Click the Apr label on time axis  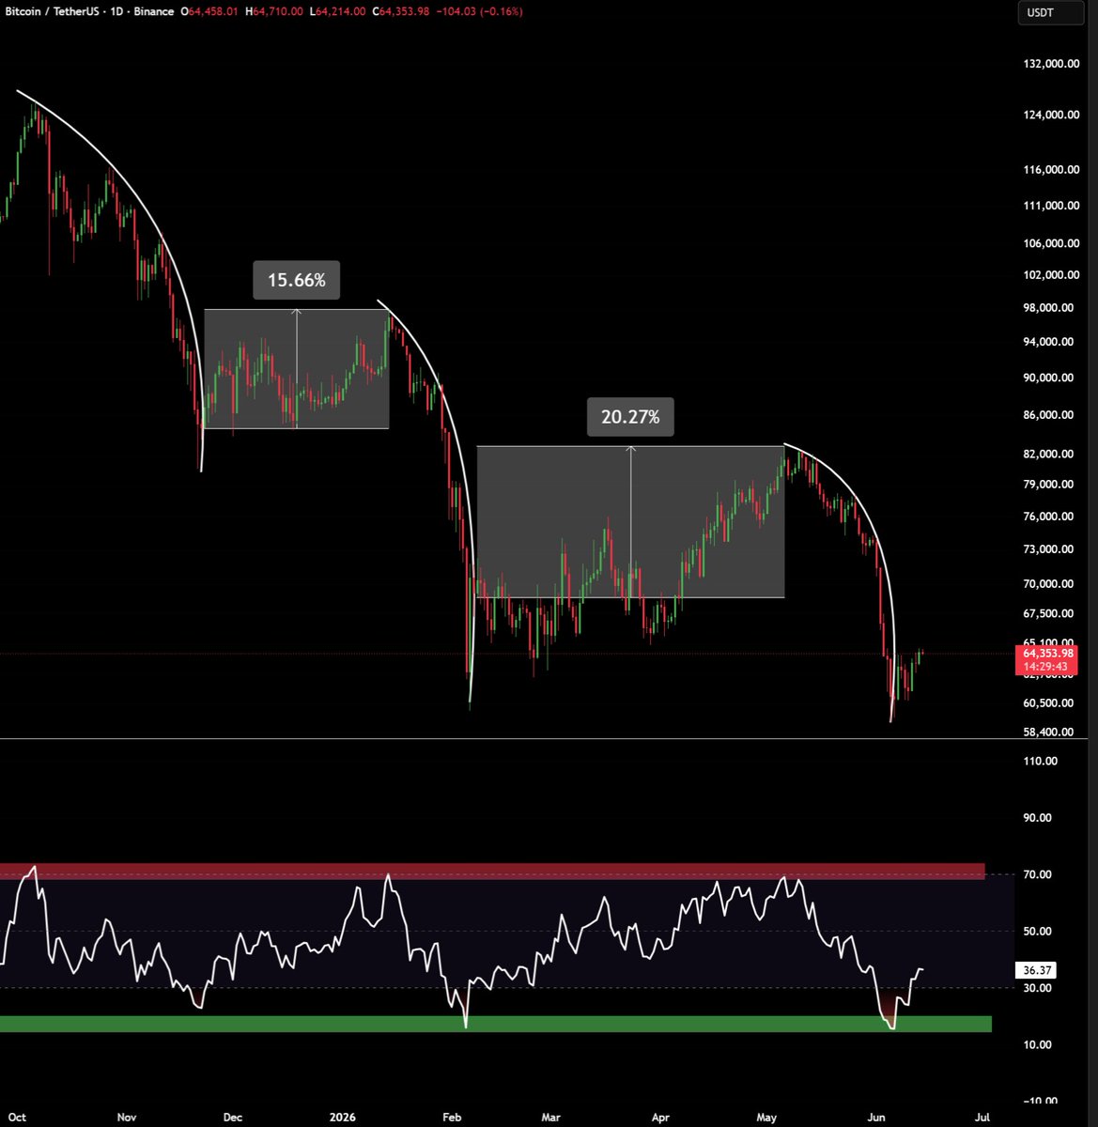click(660, 1118)
